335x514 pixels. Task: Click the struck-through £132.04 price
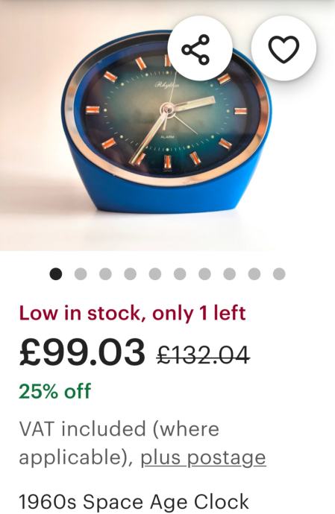pyautogui.click(x=203, y=355)
